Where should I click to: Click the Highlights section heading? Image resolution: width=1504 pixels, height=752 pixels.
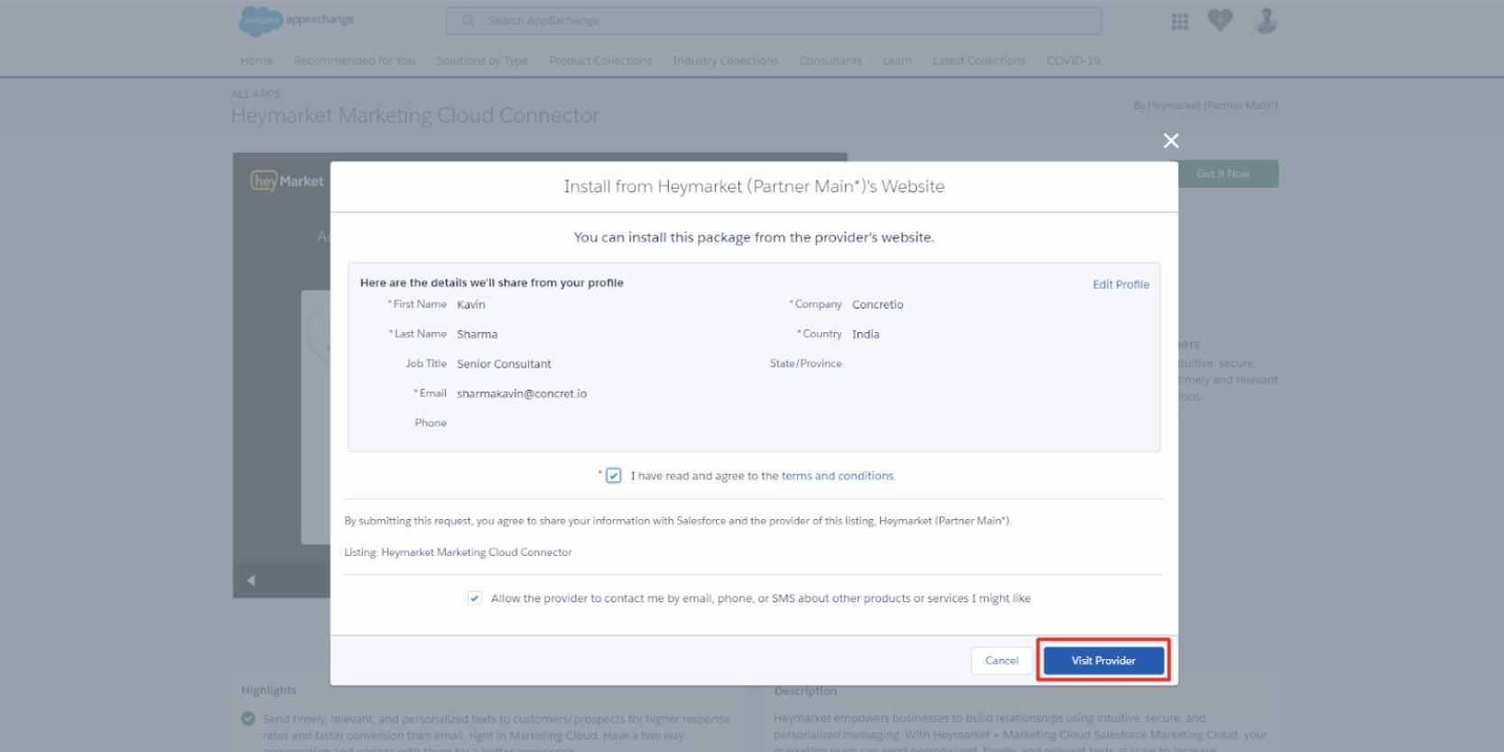(x=269, y=691)
